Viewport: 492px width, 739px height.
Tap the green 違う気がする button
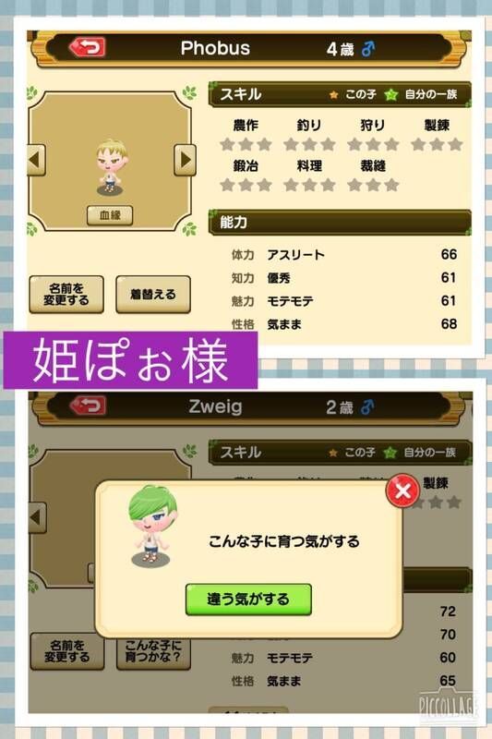(248, 599)
